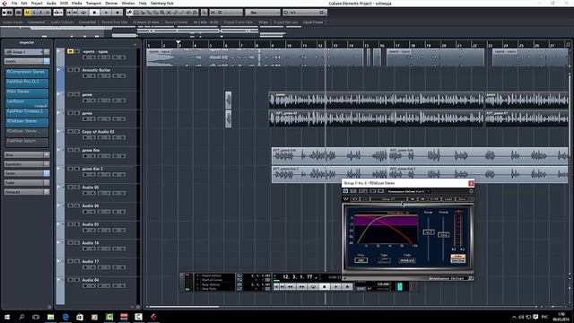
Task: Click Stop on floating transport panel
Action: 325,287
